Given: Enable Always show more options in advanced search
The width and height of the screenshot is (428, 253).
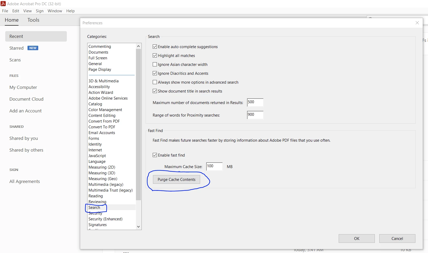Looking at the screenshot, I should click(x=155, y=82).
